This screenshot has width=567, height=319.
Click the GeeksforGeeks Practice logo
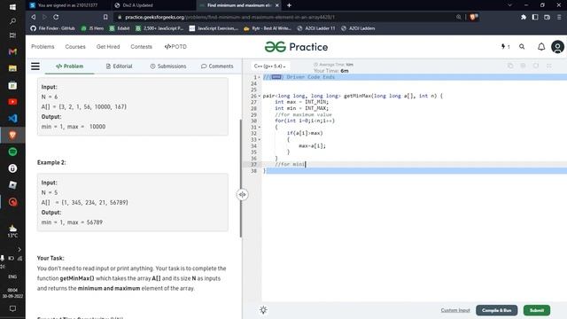[296, 47]
